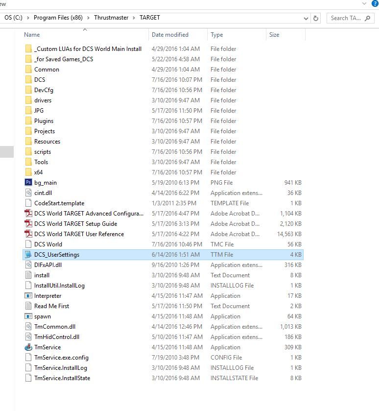Click the DCS_UserSettings TTM file icon
Screen dimensions: 379x411
28,255
